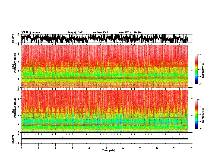215x166 pixels.
Task: Click the ch.3 black trace line
Action: coord(105,139)
